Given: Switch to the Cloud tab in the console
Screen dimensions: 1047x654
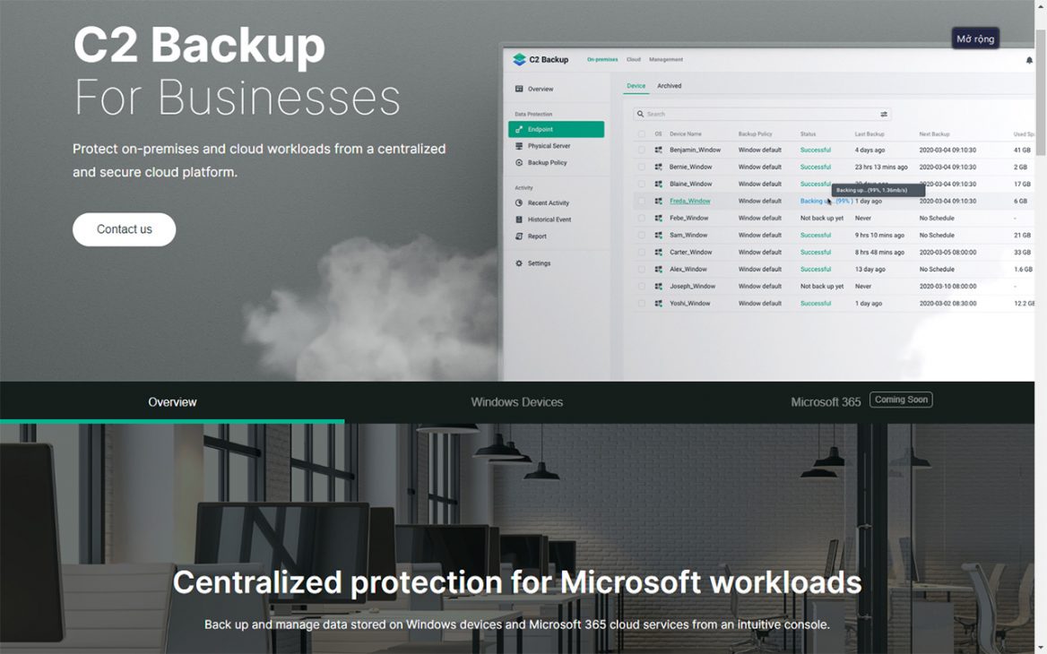Looking at the screenshot, I should tap(634, 59).
